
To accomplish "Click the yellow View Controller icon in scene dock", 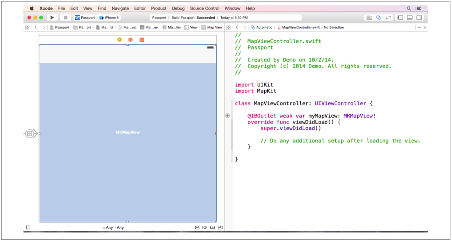I will [x=120, y=40].
